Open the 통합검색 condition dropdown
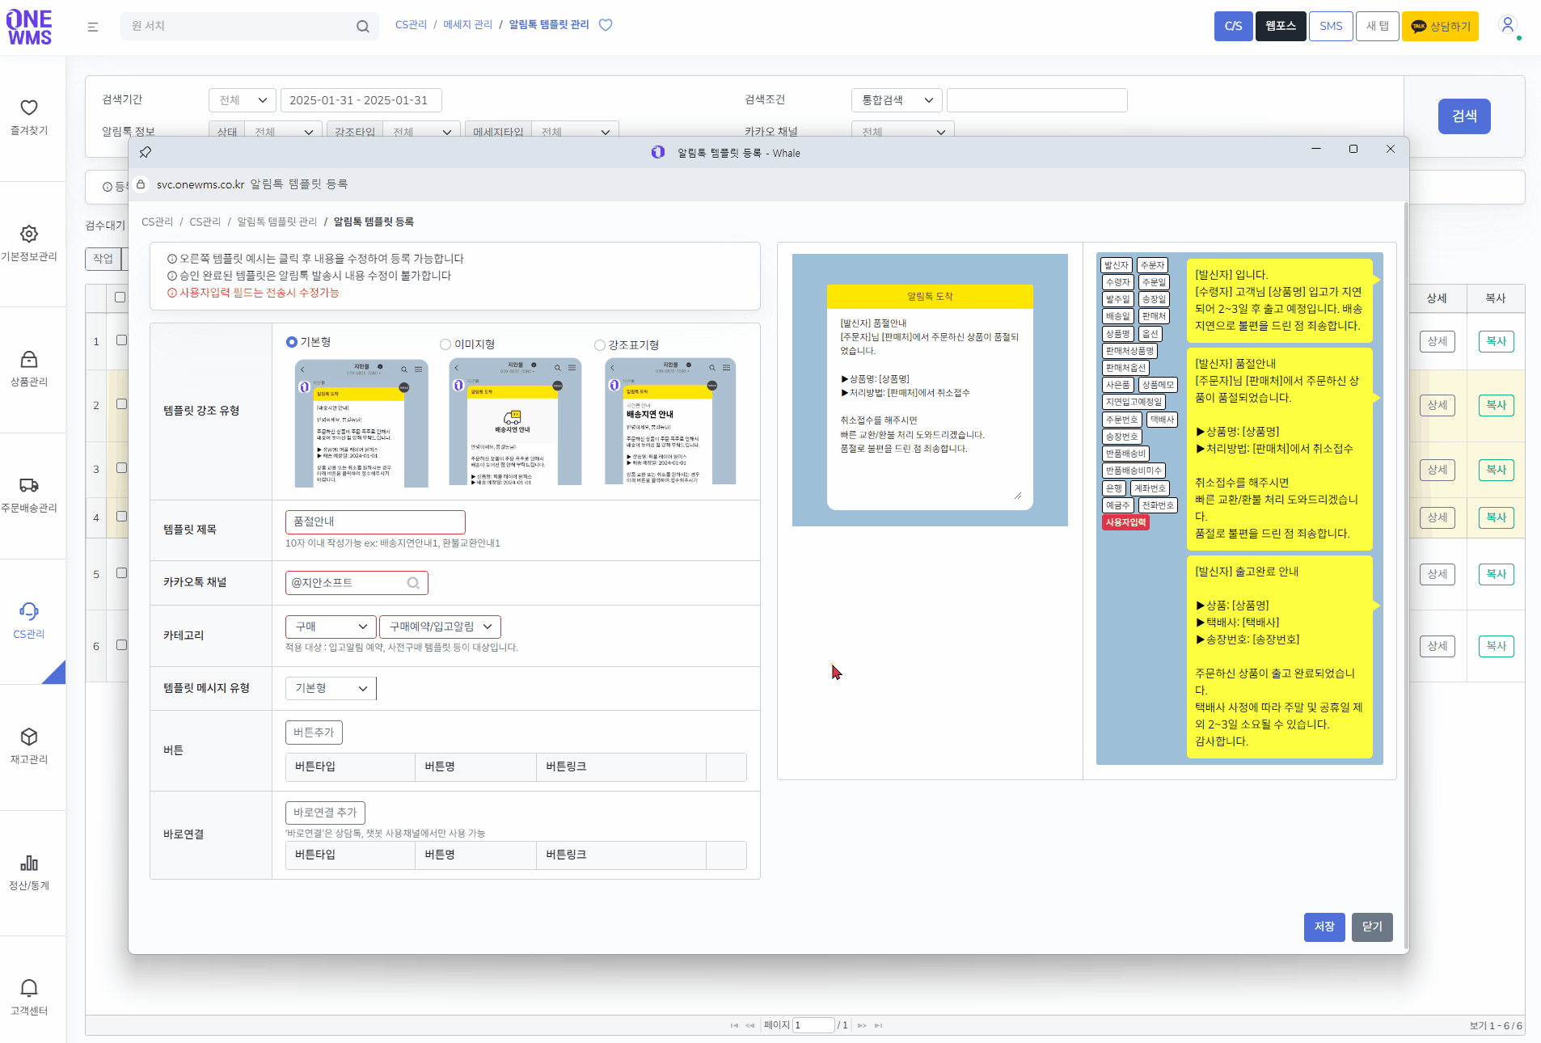This screenshot has height=1043, width=1541. [x=897, y=100]
